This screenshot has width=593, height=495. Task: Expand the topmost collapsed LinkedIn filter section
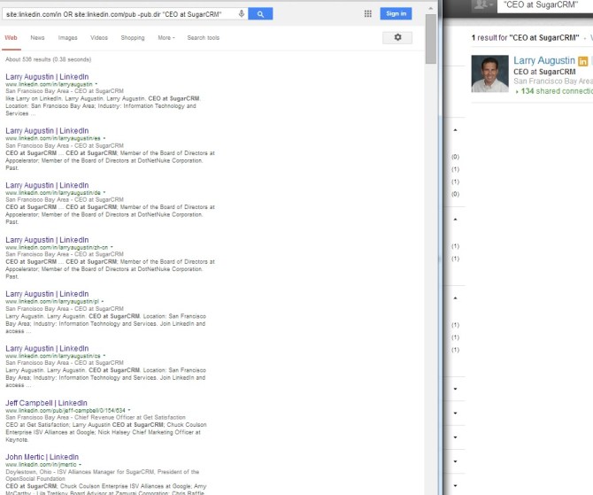[455, 389]
